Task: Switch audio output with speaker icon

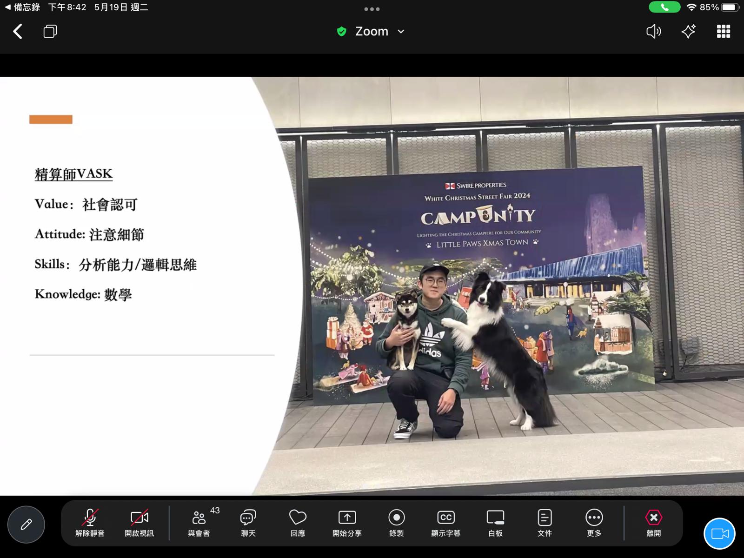Action: tap(653, 31)
